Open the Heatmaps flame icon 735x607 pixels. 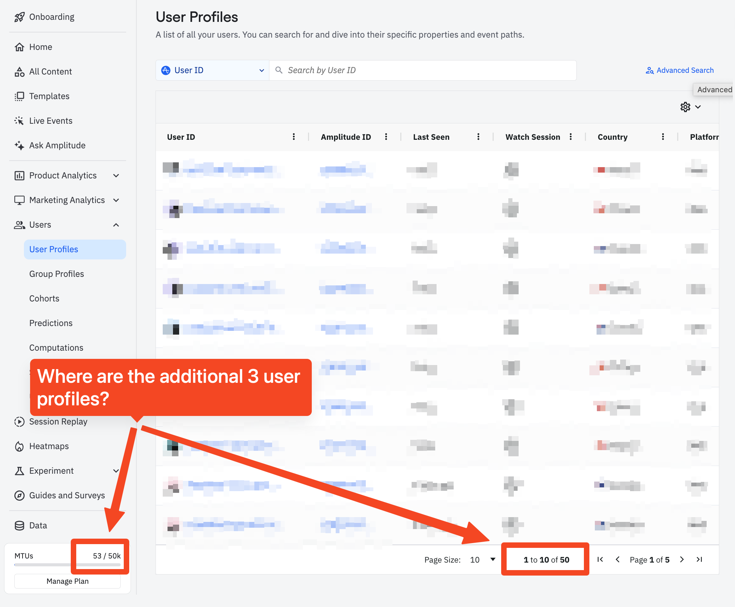[x=19, y=446]
